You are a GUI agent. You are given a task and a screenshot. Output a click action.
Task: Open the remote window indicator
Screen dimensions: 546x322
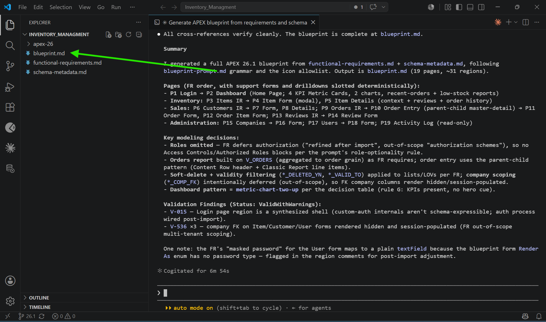pyautogui.click(x=8, y=316)
